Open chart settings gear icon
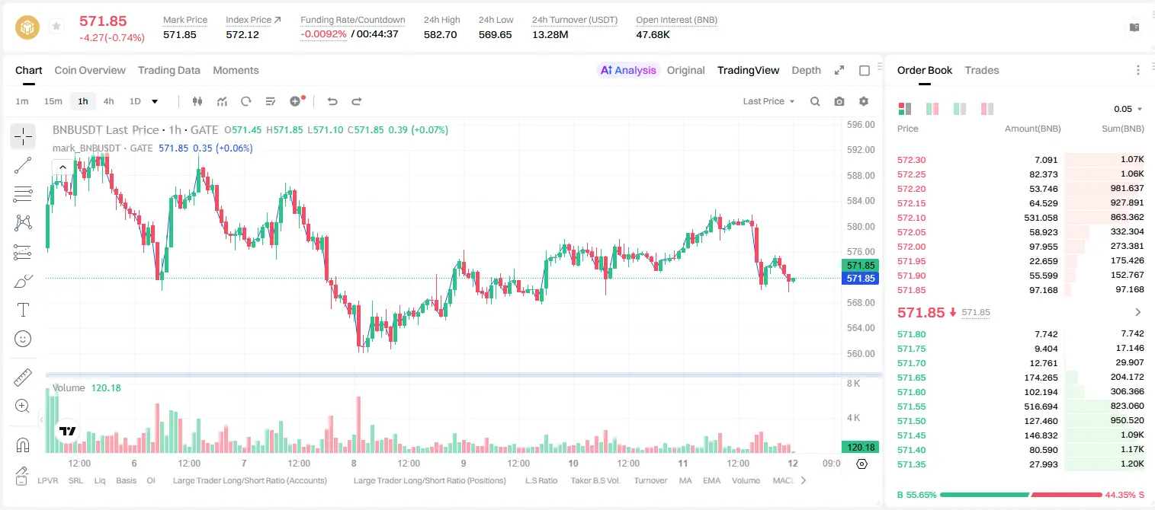This screenshot has height=510, width=1155. 864,101
